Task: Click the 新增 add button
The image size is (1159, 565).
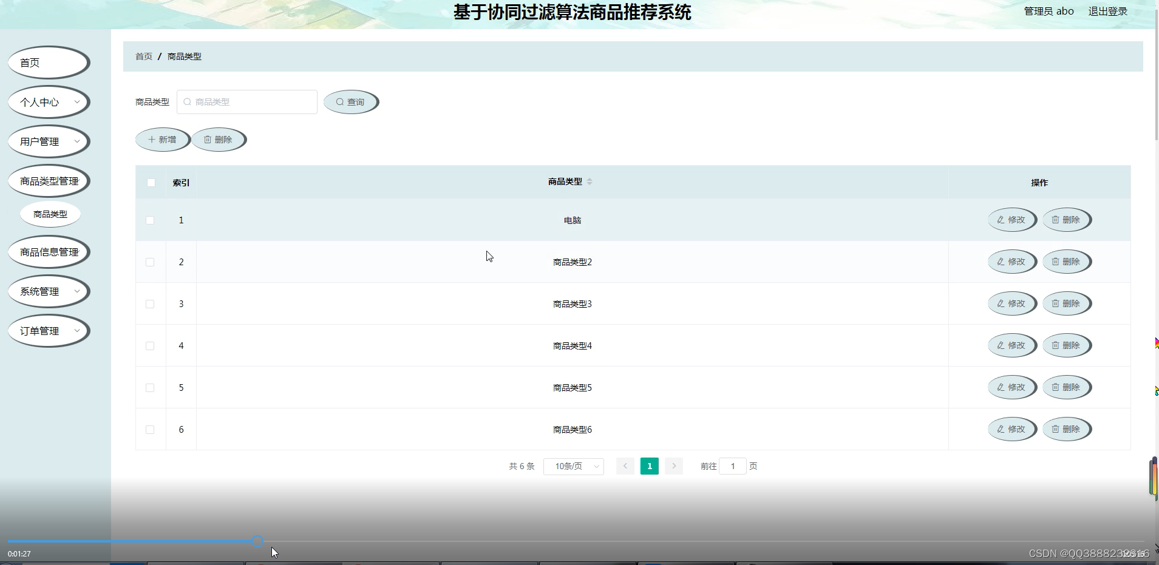Action: 163,140
